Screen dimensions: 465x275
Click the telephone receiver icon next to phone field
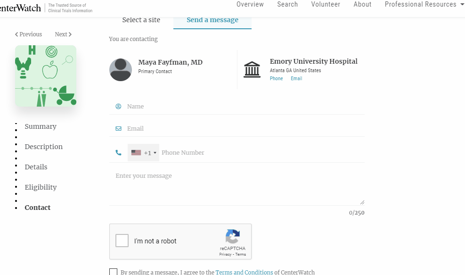[118, 152]
